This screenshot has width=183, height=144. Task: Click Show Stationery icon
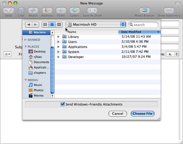(x=169, y=10)
